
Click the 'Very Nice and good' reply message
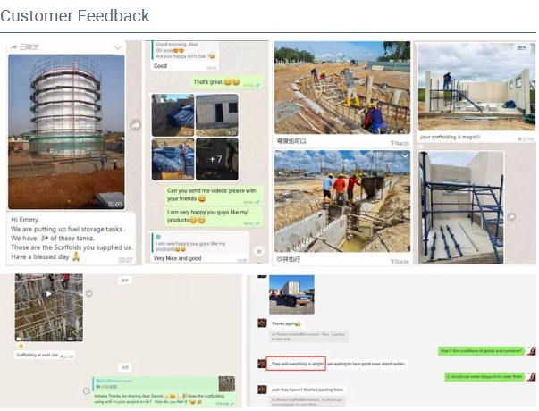[177, 258]
